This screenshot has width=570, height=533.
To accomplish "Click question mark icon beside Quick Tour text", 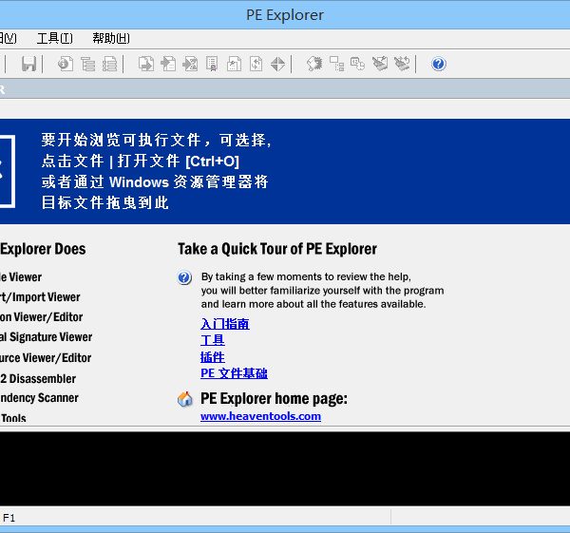I will [185, 278].
